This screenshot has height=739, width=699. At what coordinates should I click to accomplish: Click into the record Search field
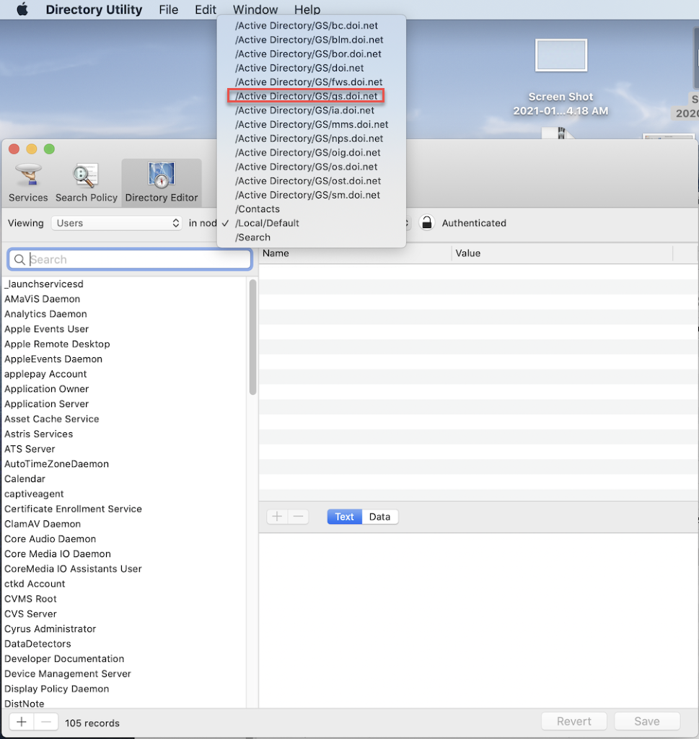click(x=130, y=259)
